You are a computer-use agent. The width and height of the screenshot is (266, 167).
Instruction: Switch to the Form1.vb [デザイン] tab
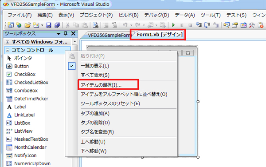[160, 35]
